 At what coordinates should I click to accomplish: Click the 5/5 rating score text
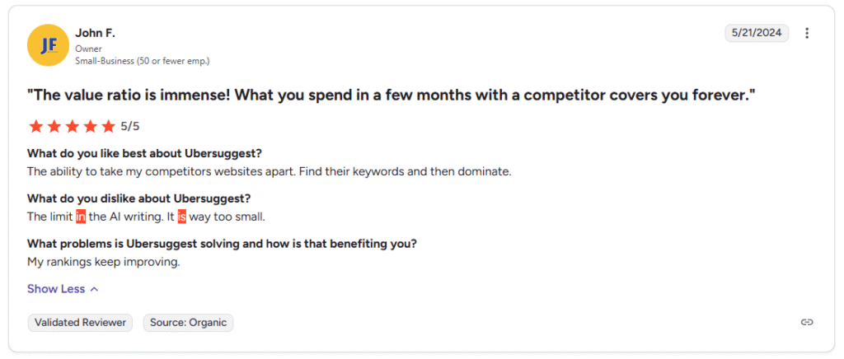131,127
